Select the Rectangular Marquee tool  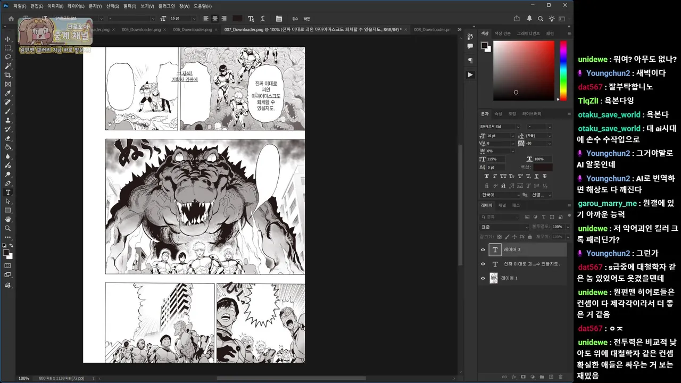coord(8,48)
